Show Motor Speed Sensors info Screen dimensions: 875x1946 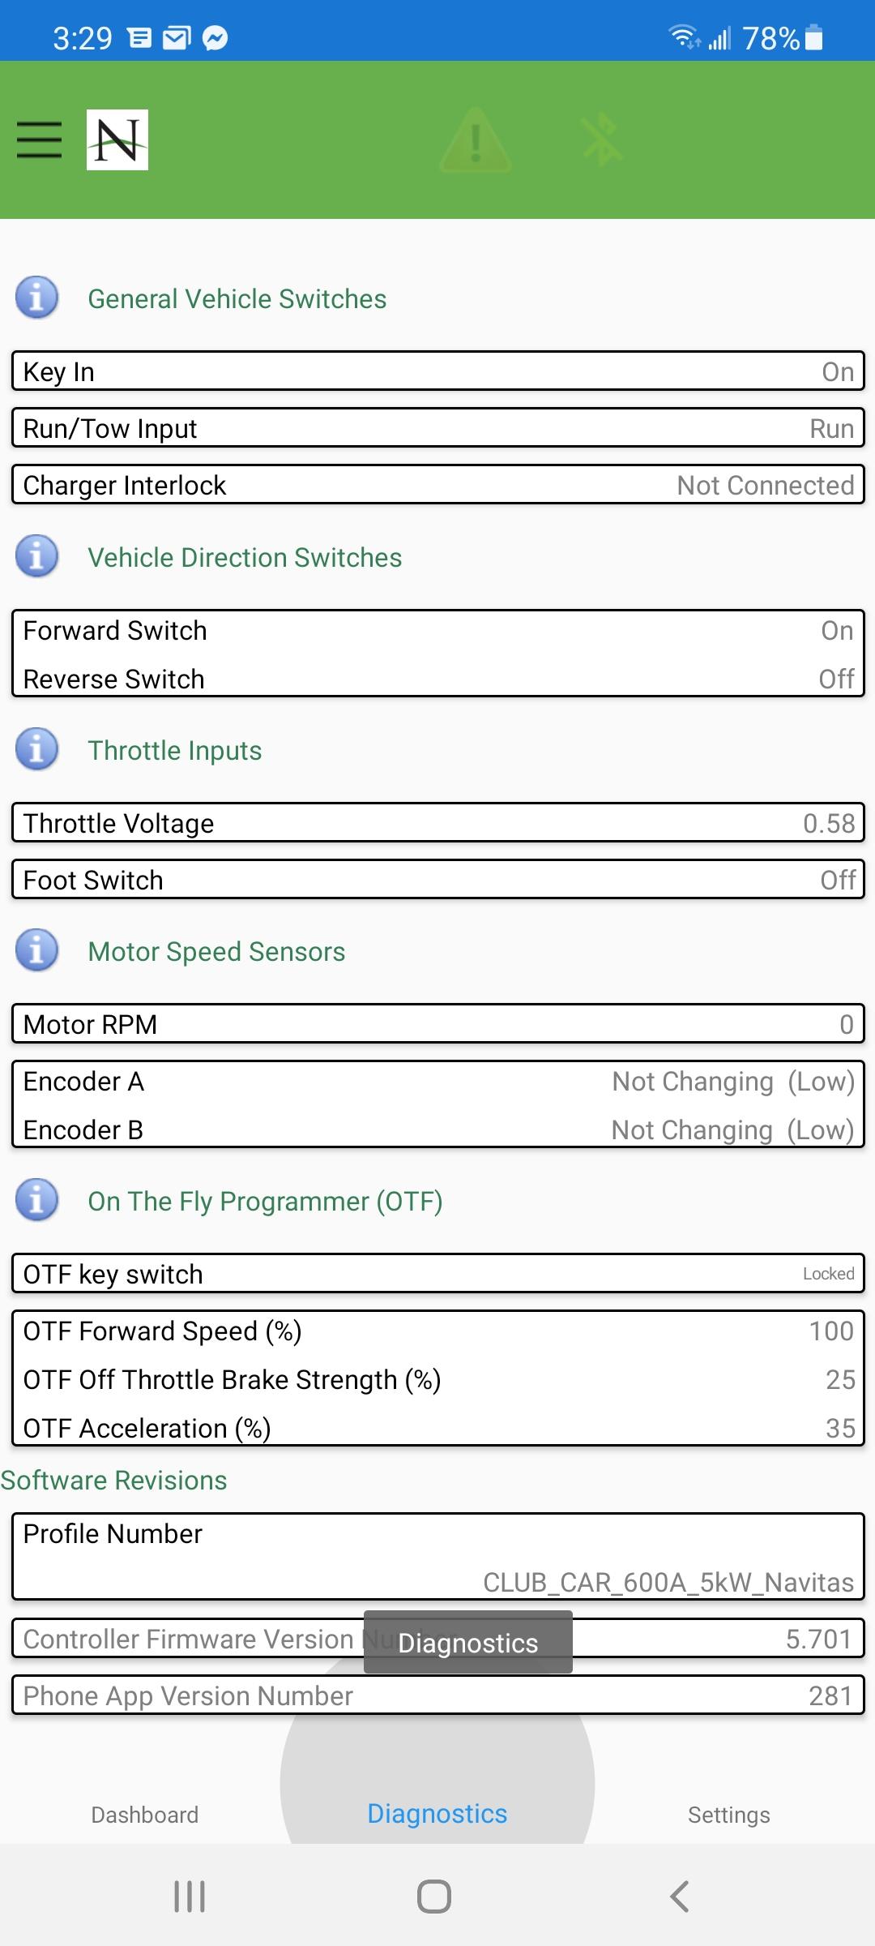coord(37,950)
